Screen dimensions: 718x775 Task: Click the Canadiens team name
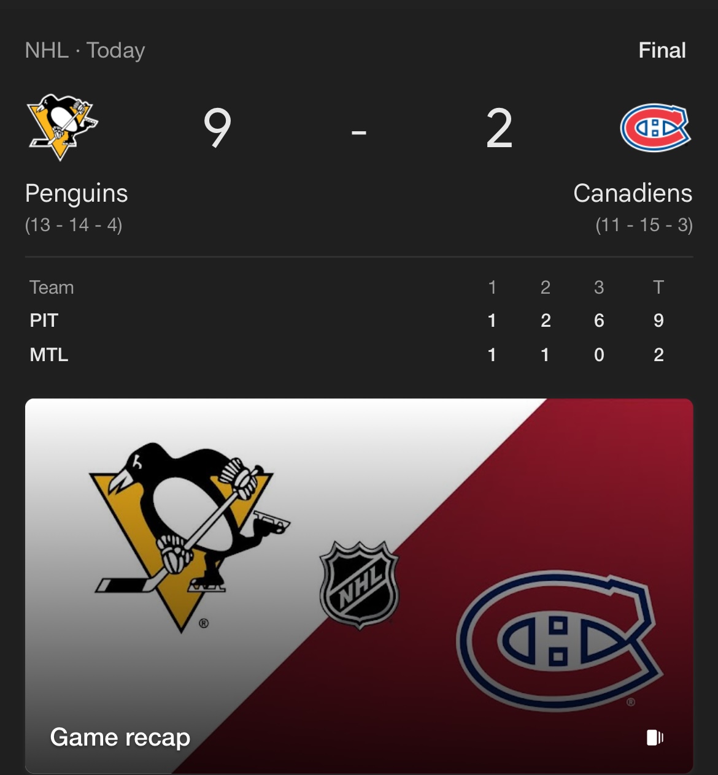pos(633,193)
